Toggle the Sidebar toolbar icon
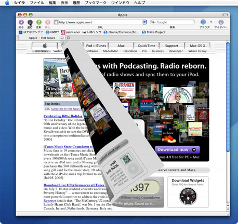 221,22
